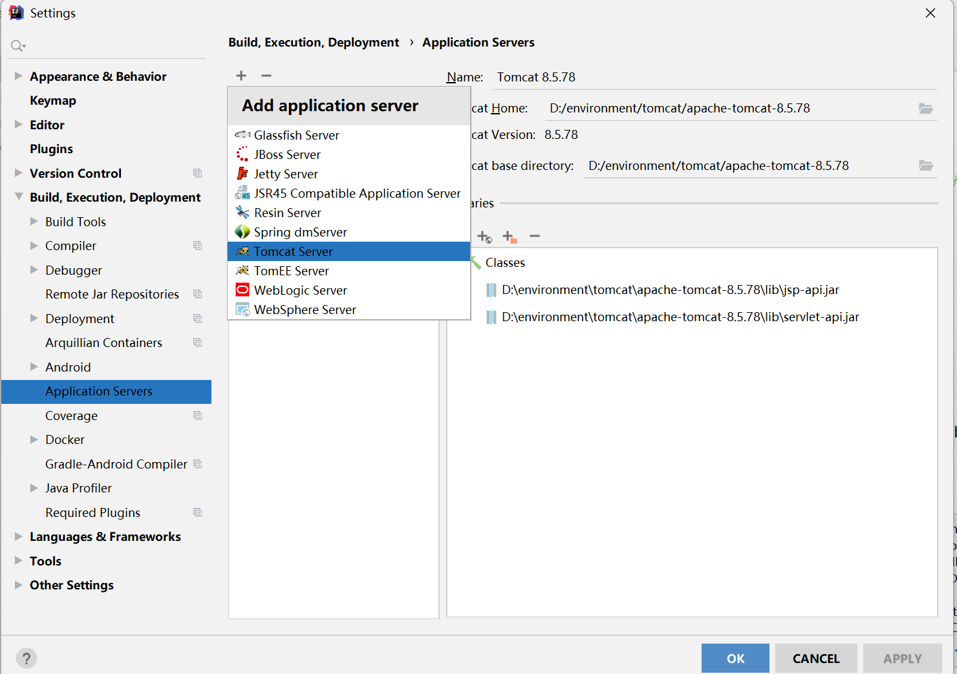Click the Tomcat base directory field

click(750, 166)
